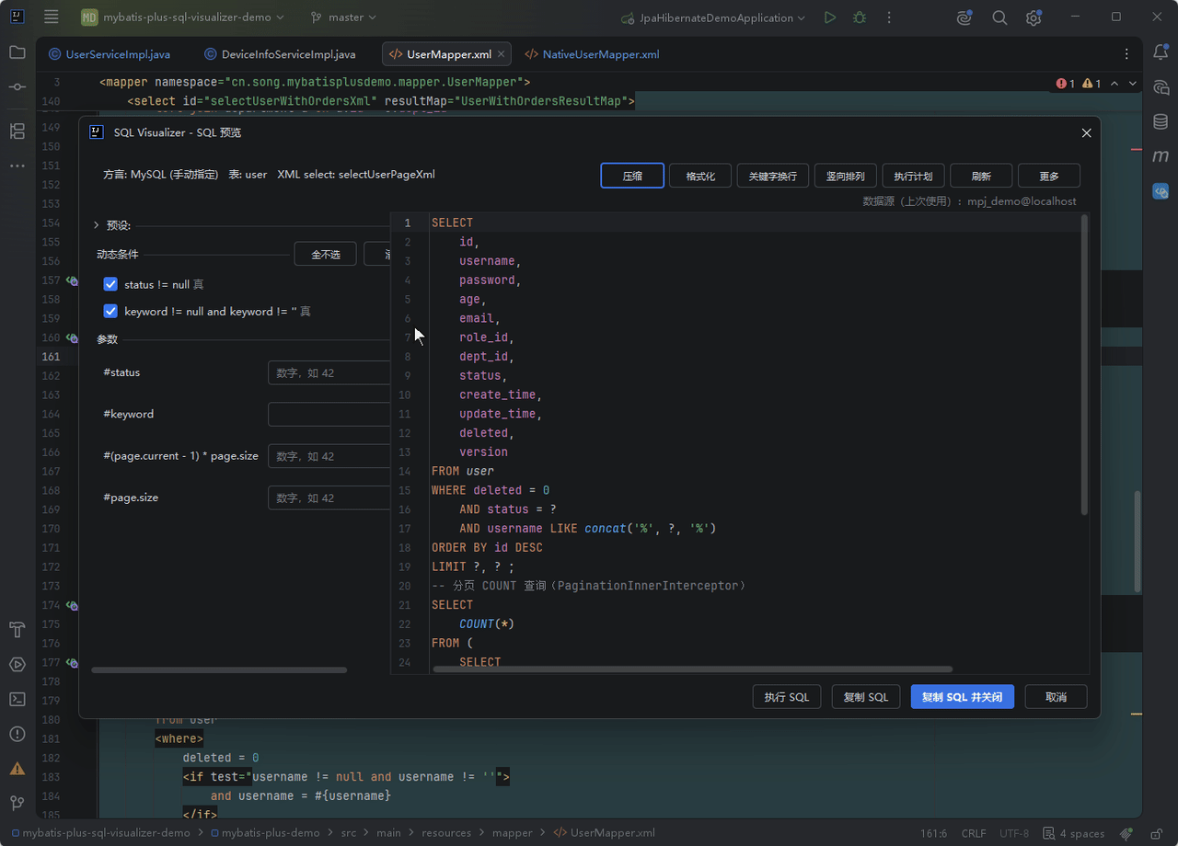Switch to NativeUserMapper.xml tab
The width and height of the screenshot is (1178, 846).
592,54
